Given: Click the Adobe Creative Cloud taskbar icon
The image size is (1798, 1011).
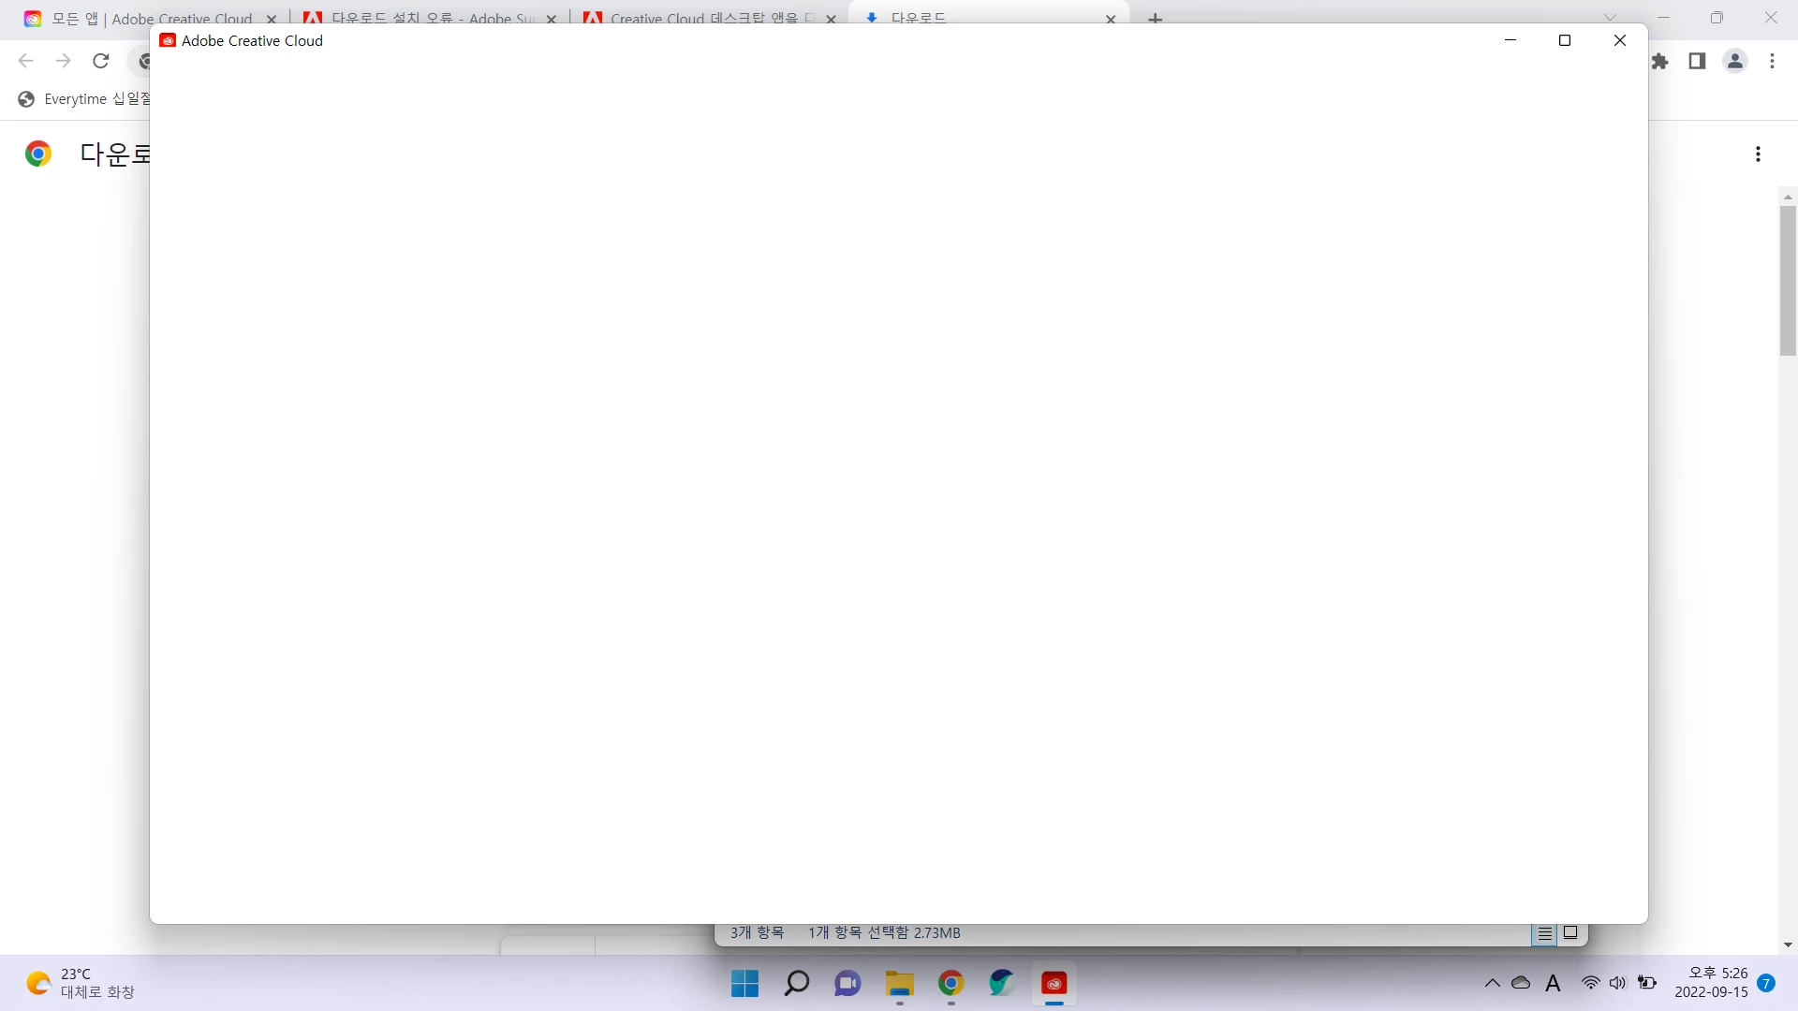Looking at the screenshot, I should (1054, 984).
